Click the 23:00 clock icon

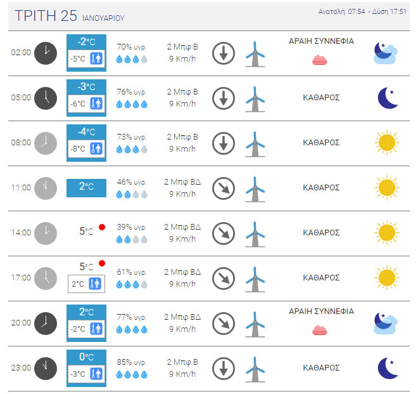coord(45,368)
